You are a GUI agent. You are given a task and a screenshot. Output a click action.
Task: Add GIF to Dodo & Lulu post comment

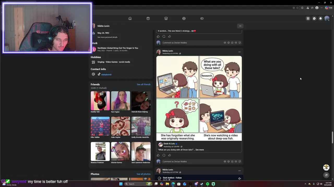[236, 162]
